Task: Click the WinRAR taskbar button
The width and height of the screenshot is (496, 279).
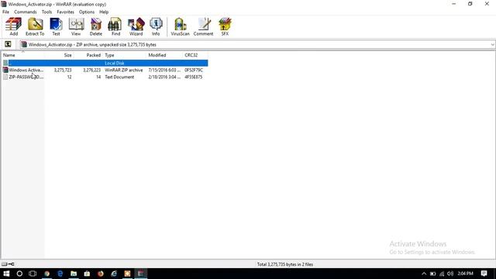Action: coord(141,274)
